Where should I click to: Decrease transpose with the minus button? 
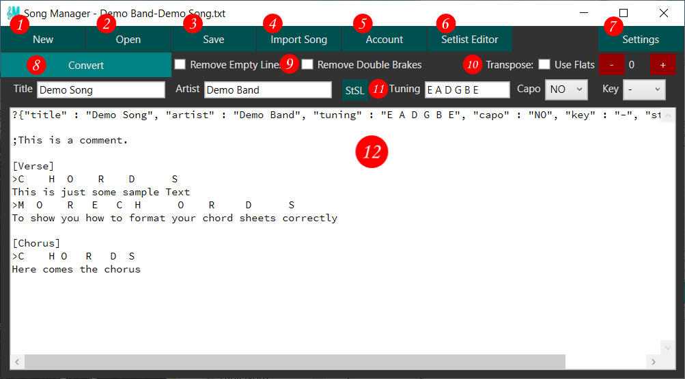(x=611, y=65)
